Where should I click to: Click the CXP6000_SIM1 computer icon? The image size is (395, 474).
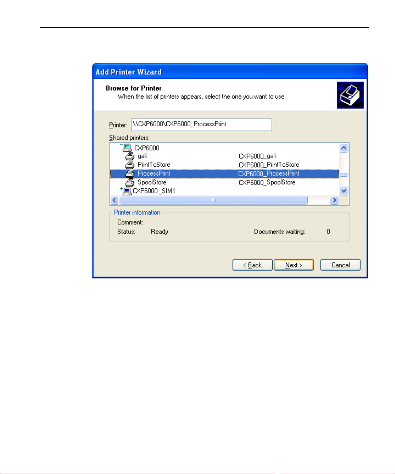click(127, 191)
